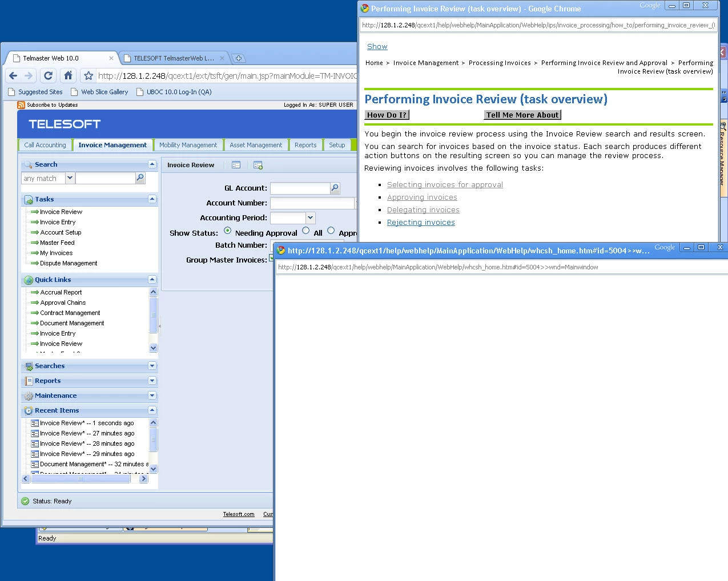Close the TELESOFT TelmasterWeb tab
This screenshot has height=581, width=728.
click(223, 58)
